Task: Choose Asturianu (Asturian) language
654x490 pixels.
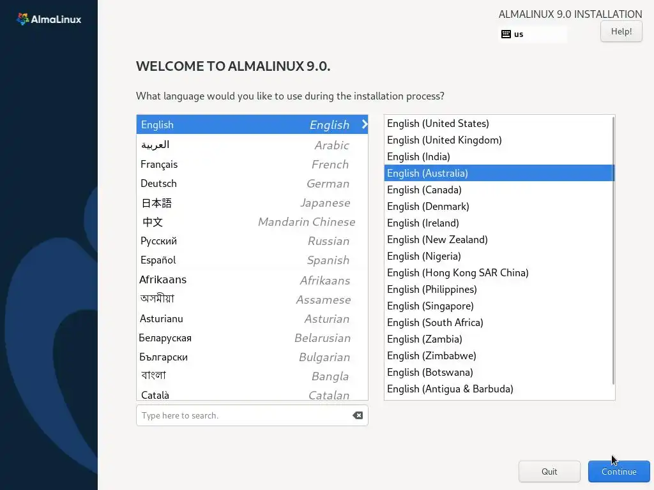Action: coord(252,319)
